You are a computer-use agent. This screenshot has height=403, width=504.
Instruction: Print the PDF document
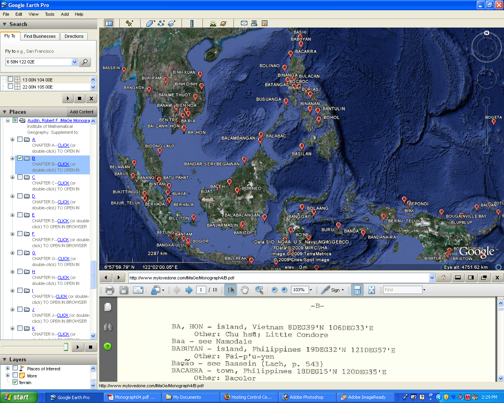(109, 290)
